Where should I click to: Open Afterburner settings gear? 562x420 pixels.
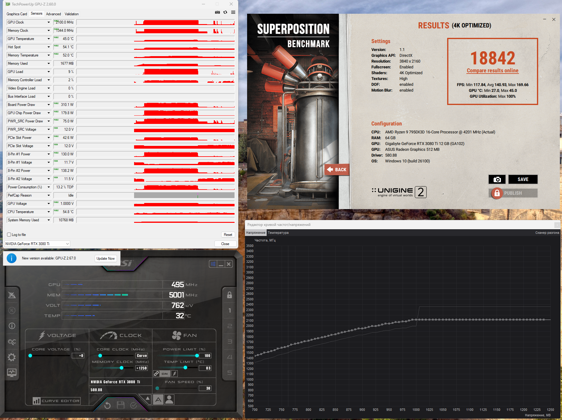point(12,357)
